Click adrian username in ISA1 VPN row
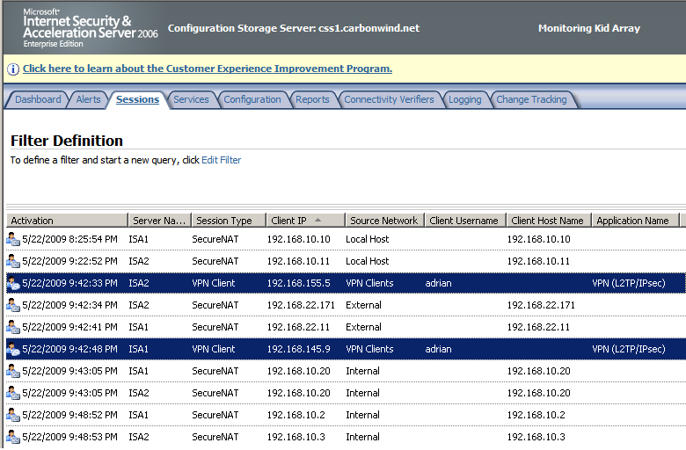The width and height of the screenshot is (686, 450). tap(438, 349)
